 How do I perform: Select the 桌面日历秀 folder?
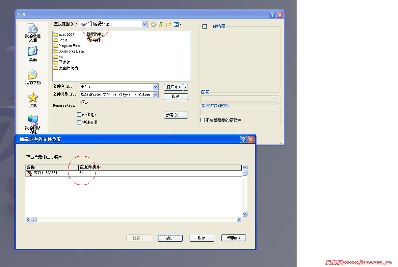tap(66, 68)
